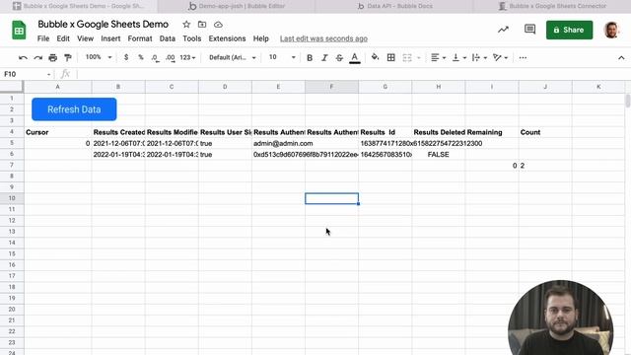631x355 pixels.
Task: Open vertical align dropdown
Action: (x=458, y=57)
